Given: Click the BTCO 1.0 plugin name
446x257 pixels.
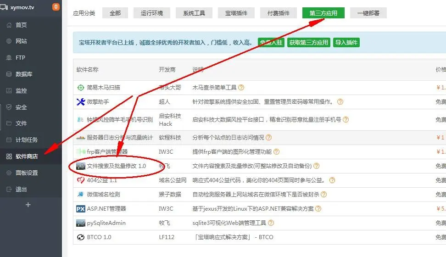Looking at the screenshot, I should (99, 237).
